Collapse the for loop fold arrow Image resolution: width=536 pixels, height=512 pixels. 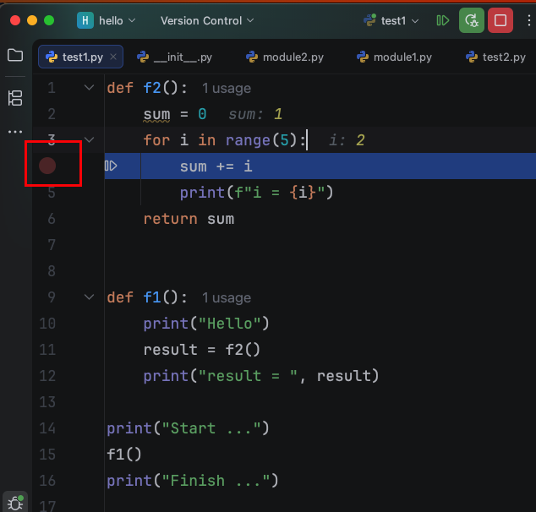[x=90, y=140]
